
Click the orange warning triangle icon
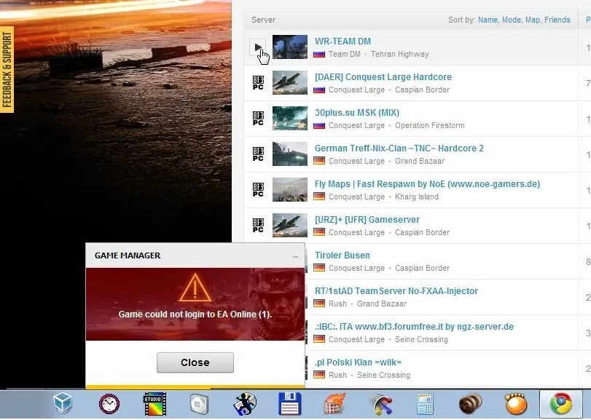point(195,288)
